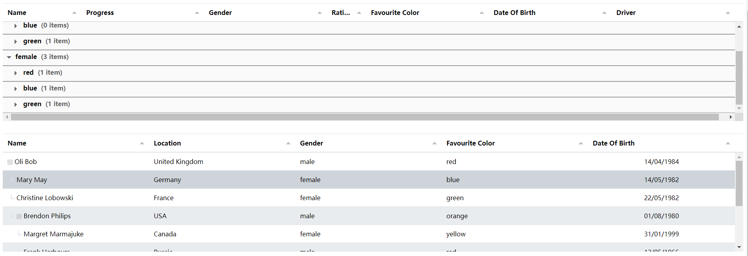Click the sort arrow next to the Driver-adjacent Date Of Birth header
Image resolution: width=748 pixels, height=256 pixels.
coord(604,13)
